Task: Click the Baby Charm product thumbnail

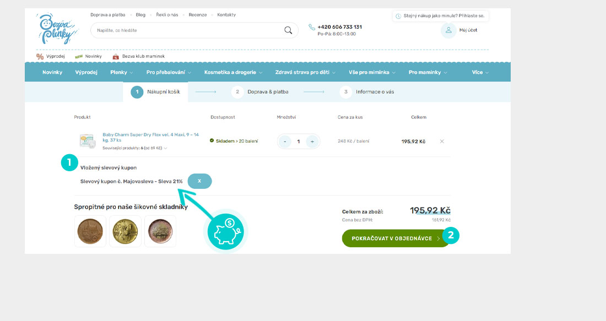Action: pos(88,141)
